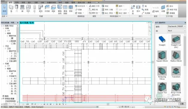The width and height of the screenshot is (188, 109).
Task: Open the Ductwork service dropdown
Action: (x=176, y=27)
